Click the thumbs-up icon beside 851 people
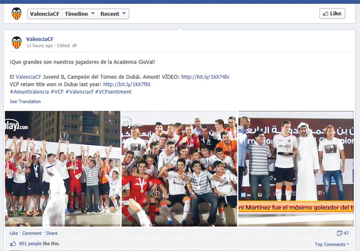 point(13,244)
